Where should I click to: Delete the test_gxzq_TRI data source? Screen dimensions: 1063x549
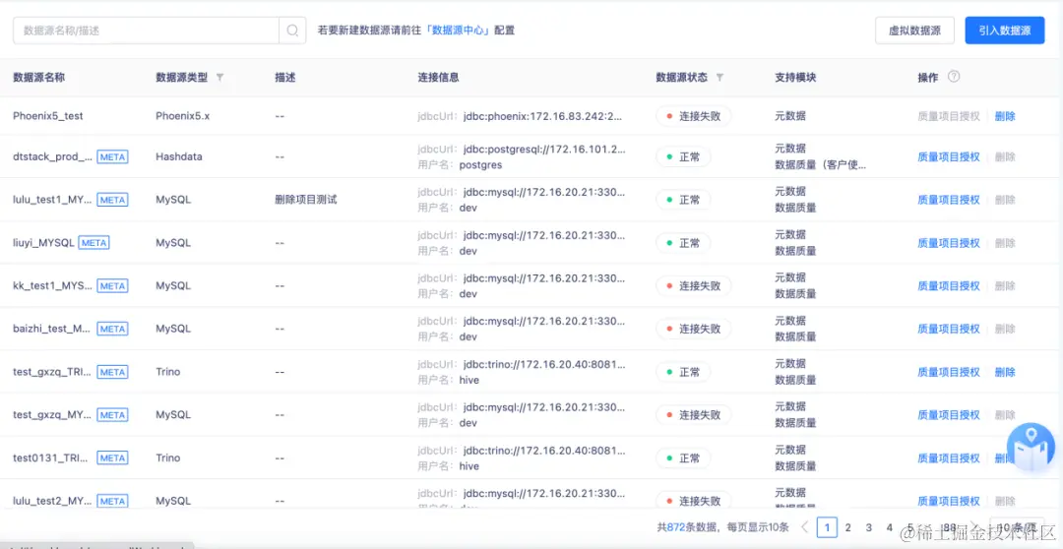coord(1005,372)
